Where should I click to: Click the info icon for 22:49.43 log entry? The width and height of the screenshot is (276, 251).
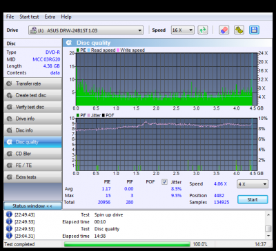tap(9, 214)
